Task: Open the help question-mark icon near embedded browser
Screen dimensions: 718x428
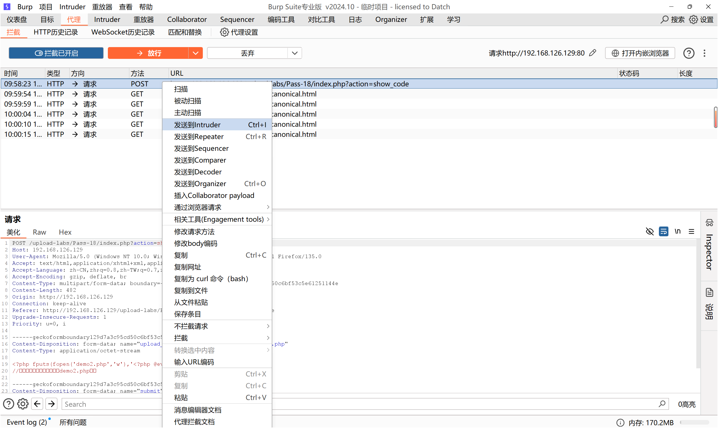Action: pyautogui.click(x=689, y=53)
